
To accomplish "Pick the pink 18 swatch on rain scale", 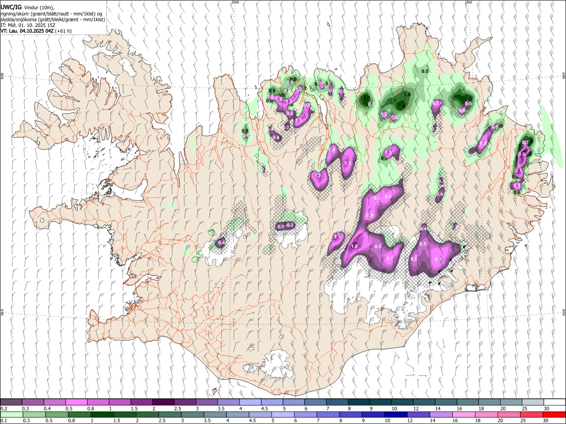I will (486, 414).
